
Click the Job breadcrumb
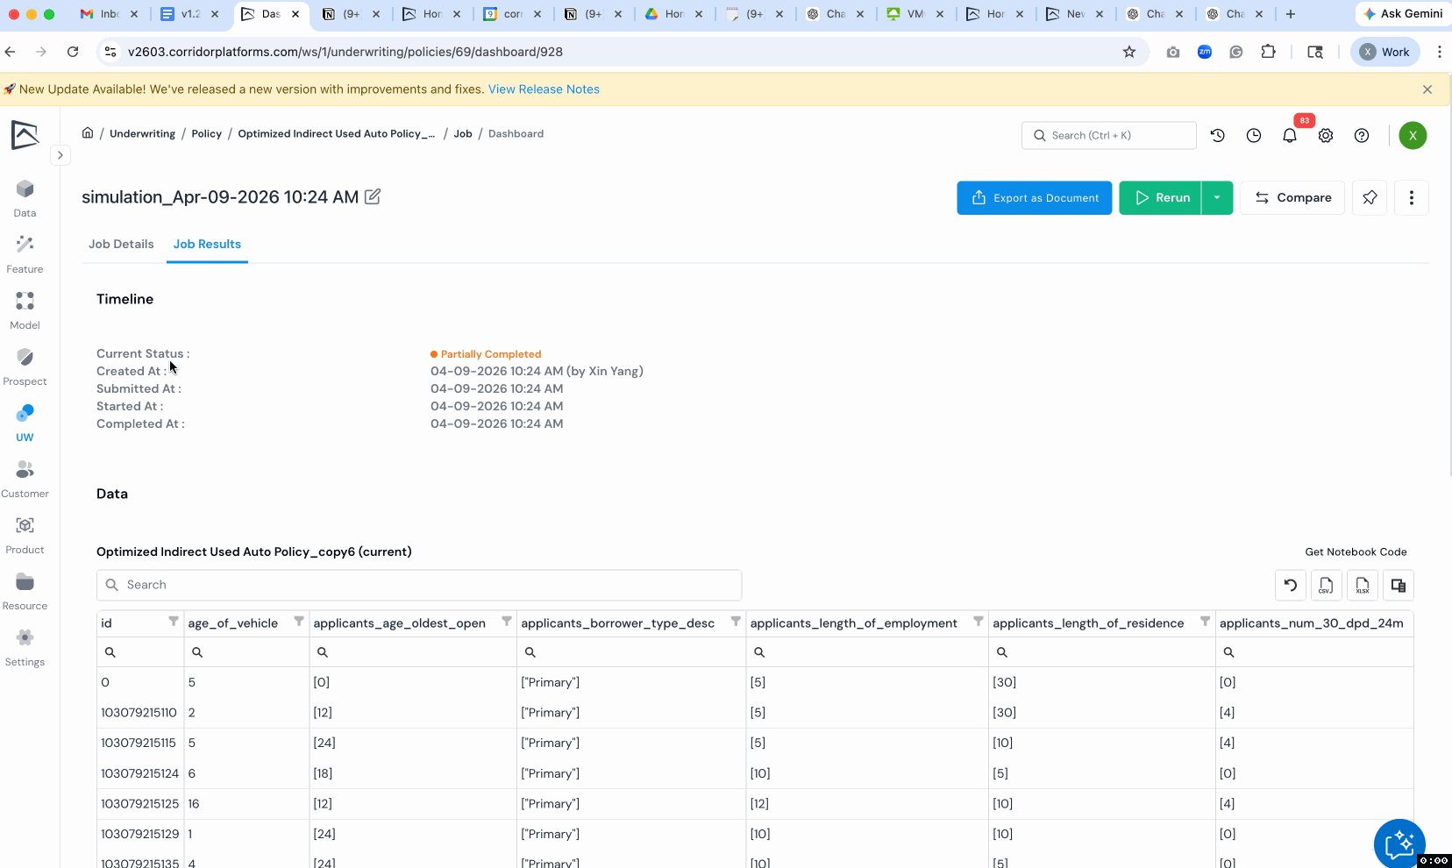click(x=463, y=133)
